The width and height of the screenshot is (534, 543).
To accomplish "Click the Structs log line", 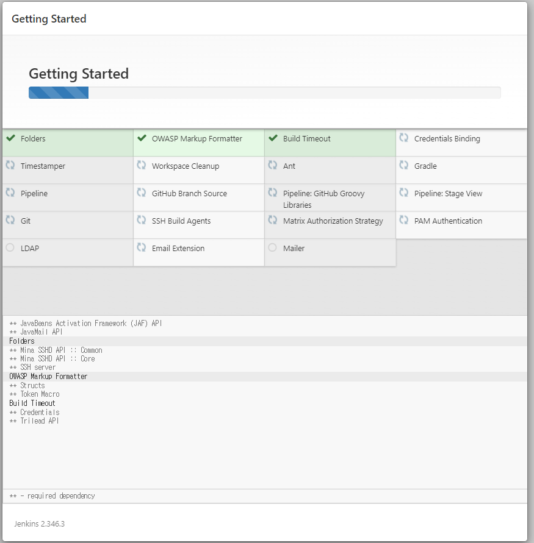I will click(x=27, y=385).
